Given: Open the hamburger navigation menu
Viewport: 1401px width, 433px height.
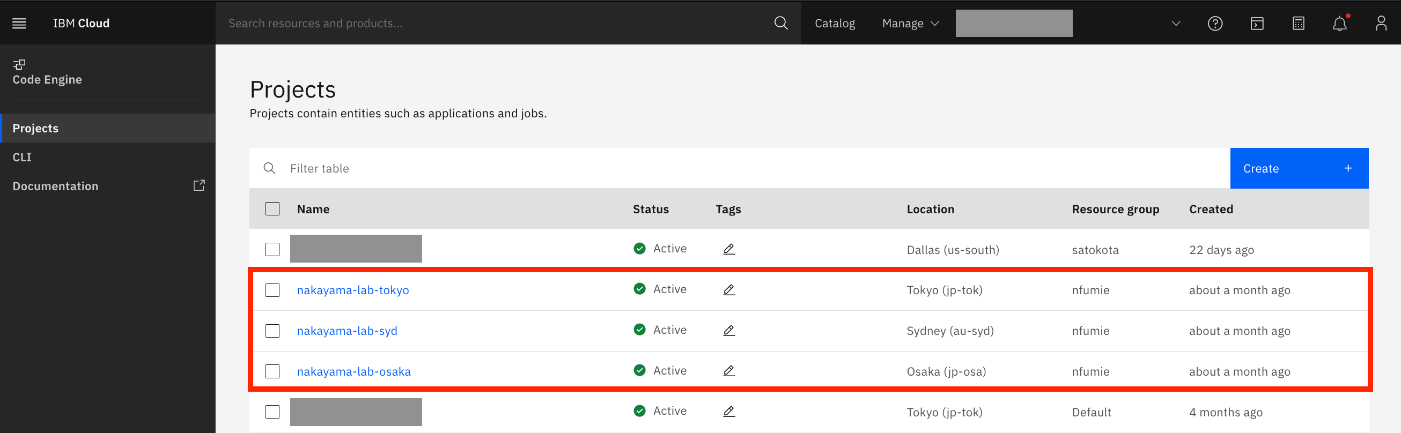Looking at the screenshot, I should click(19, 24).
